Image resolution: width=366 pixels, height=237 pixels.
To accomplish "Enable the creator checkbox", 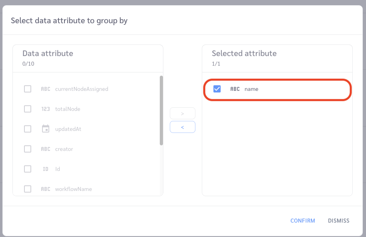I will coord(28,149).
